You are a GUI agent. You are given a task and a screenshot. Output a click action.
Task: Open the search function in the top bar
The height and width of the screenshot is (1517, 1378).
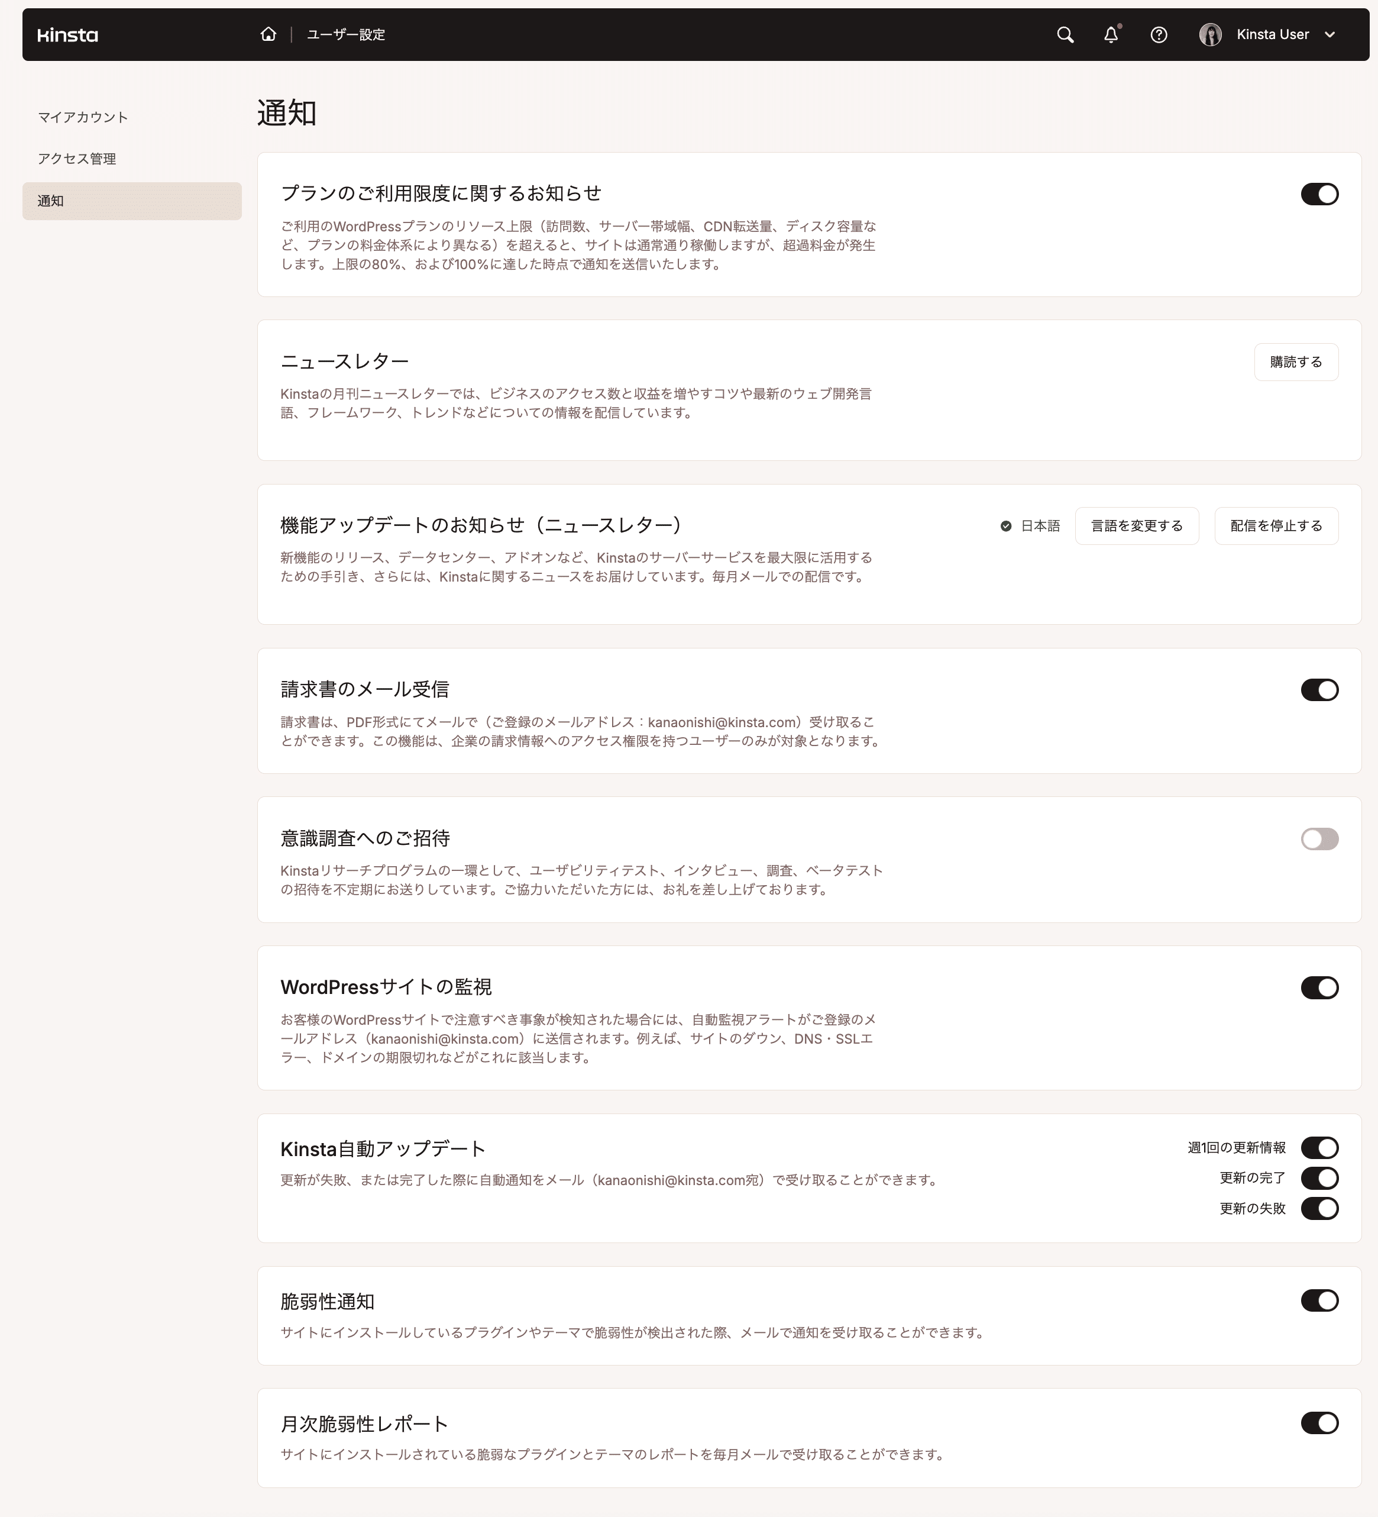click(1065, 35)
